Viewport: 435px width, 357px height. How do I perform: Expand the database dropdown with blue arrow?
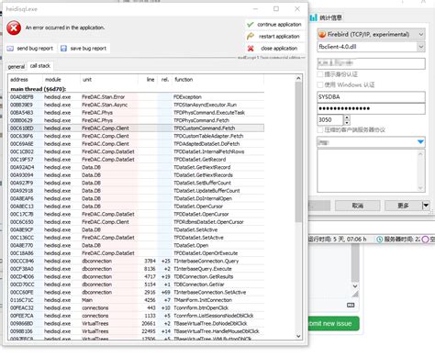point(420,141)
